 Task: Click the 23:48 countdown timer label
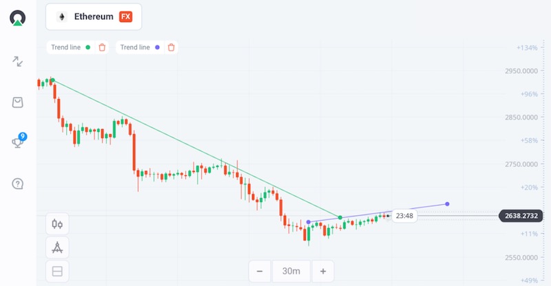point(404,216)
